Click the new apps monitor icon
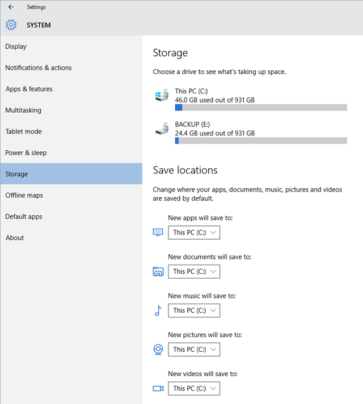The image size is (363, 404). 158,232
